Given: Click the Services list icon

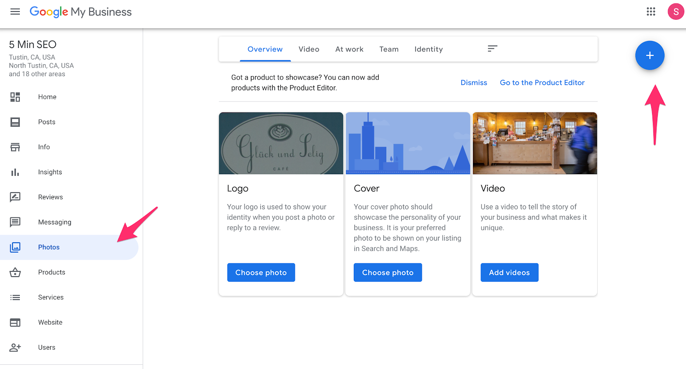Looking at the screenshot, I should pyautogui.click(x=15, y=298).
